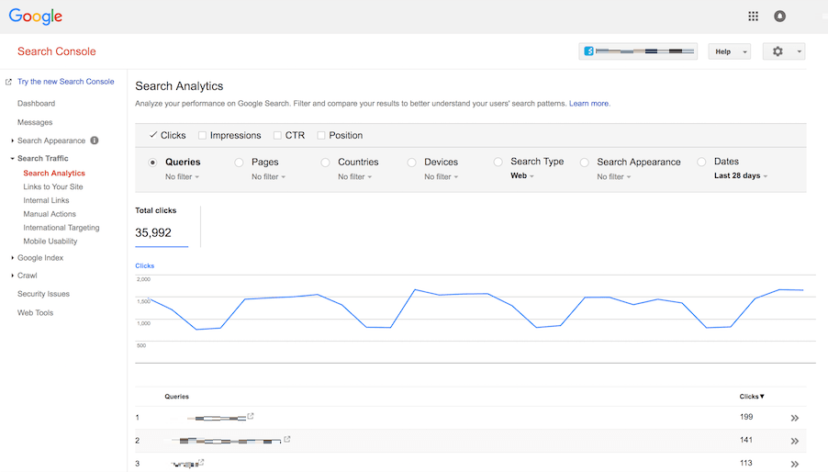Click the Search Analytics page heading
The height and width of the screenshot is (472, 828).
pos(179,86)
